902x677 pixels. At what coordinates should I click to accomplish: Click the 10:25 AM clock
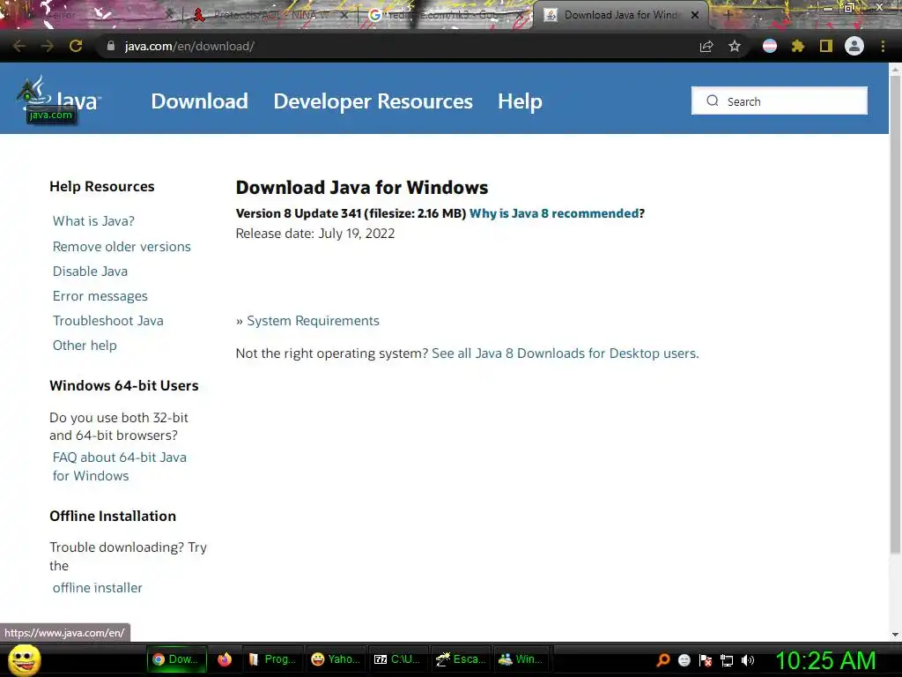[x=825, y=660]
